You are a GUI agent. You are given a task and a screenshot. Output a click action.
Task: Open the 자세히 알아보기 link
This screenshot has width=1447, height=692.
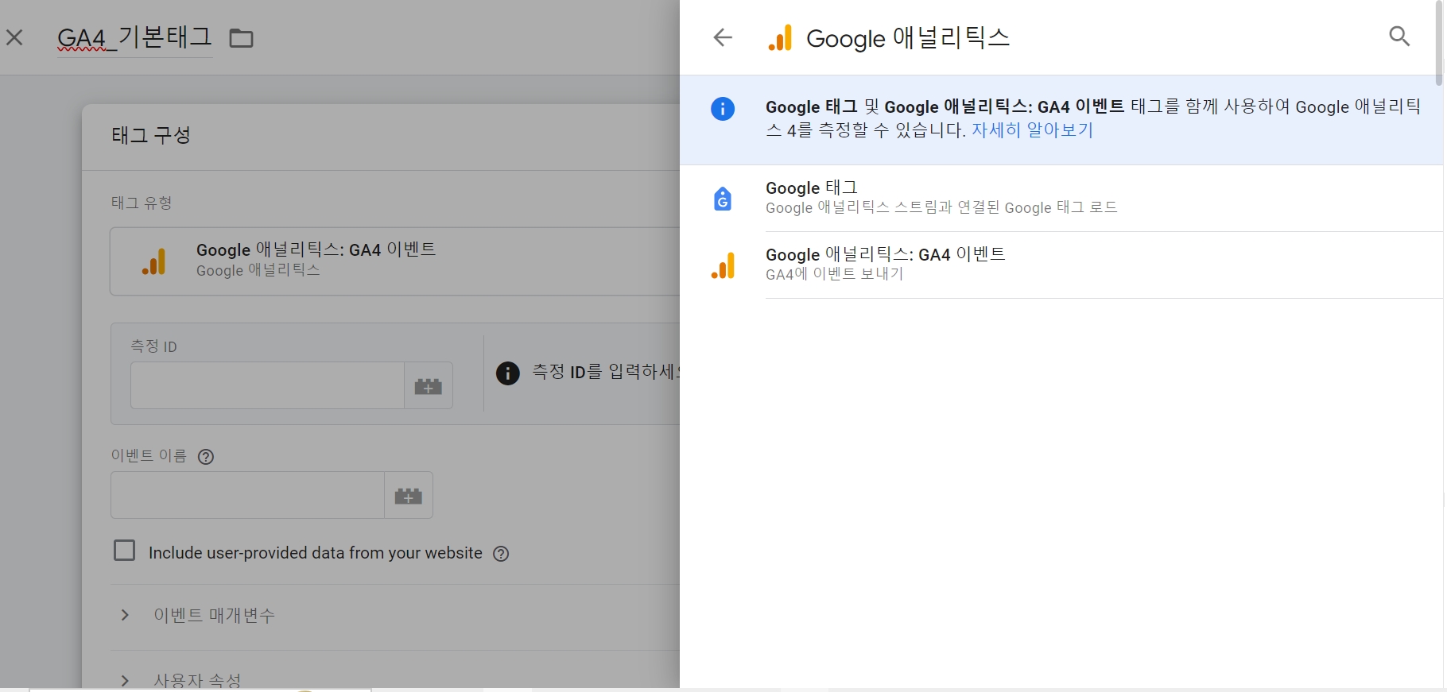coord(1032,130)
